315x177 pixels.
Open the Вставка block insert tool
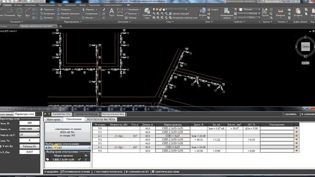click(203, 12)
